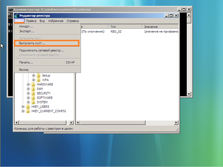This screenshot has height=167, width=223.
Task: Click the REG_SZ type cell
Action: (x=116, y=32)
